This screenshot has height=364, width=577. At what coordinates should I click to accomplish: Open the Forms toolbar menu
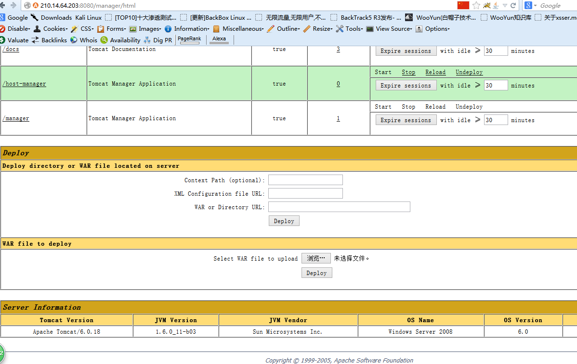coord(112,29)
